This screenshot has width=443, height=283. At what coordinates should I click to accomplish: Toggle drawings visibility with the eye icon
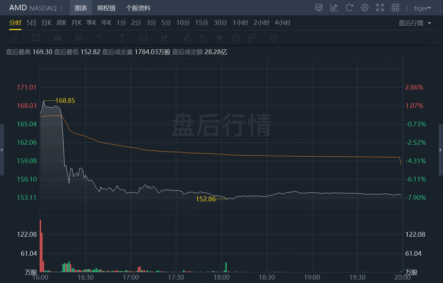(x=219, y=37)
